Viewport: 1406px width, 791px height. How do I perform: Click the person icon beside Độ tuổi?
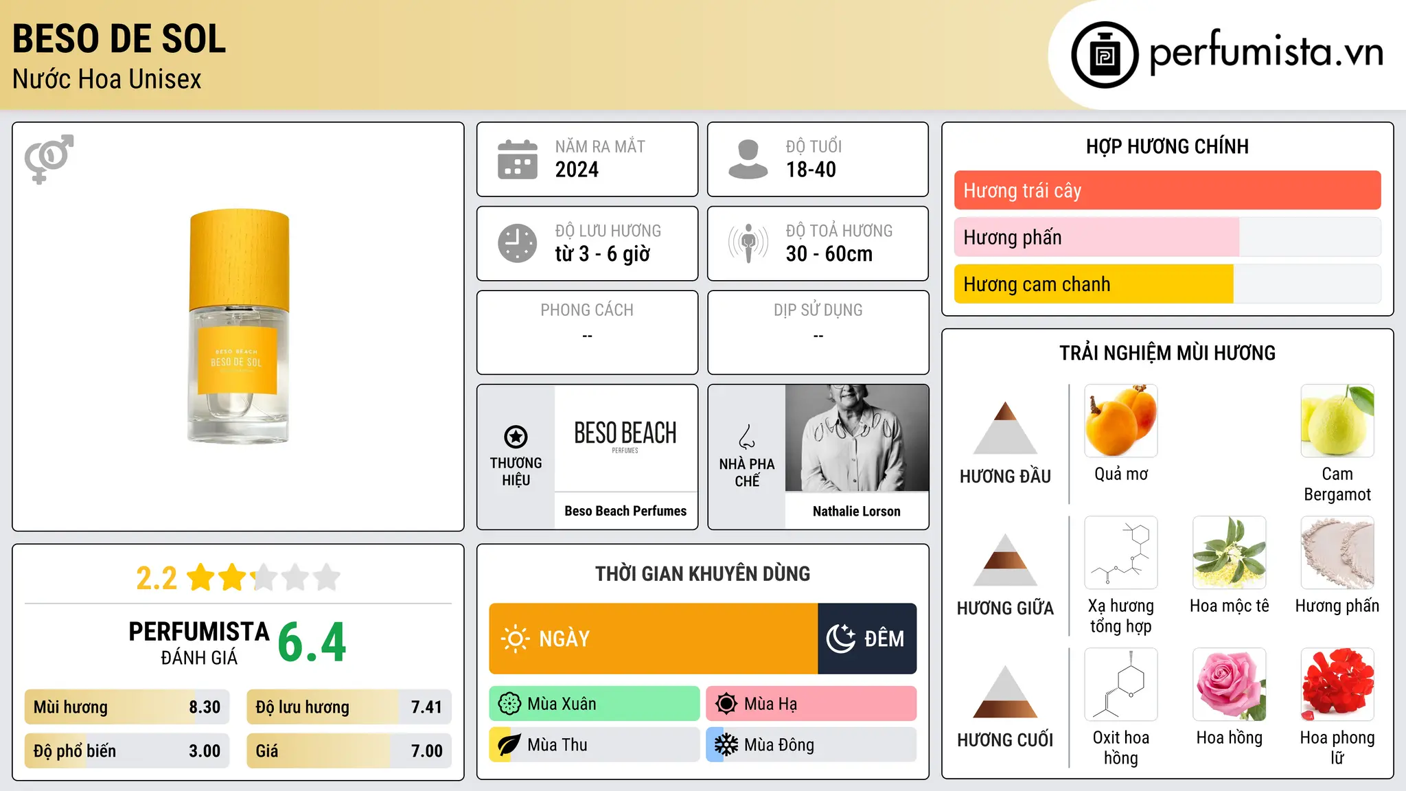tap(748, 159)
